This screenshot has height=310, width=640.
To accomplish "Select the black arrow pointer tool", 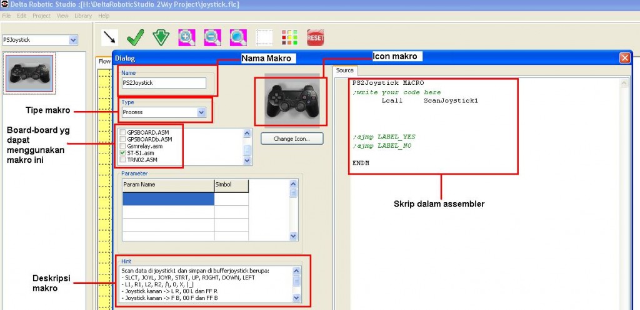I will coord(111,37).
